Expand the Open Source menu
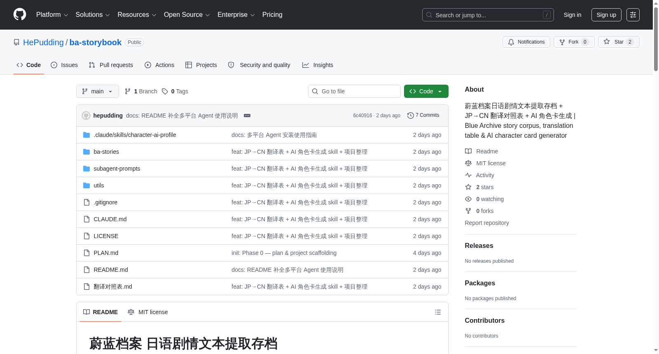659x354 pixels. click(187, 15)
